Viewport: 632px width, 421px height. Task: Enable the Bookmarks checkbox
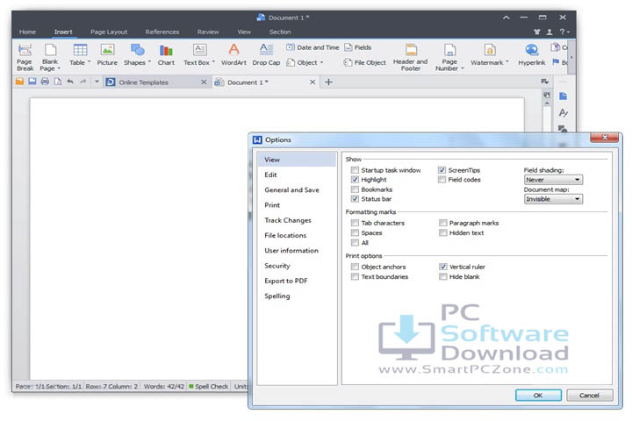355,189
